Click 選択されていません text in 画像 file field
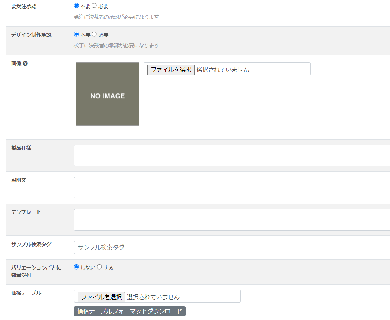 tap(223, 69)
